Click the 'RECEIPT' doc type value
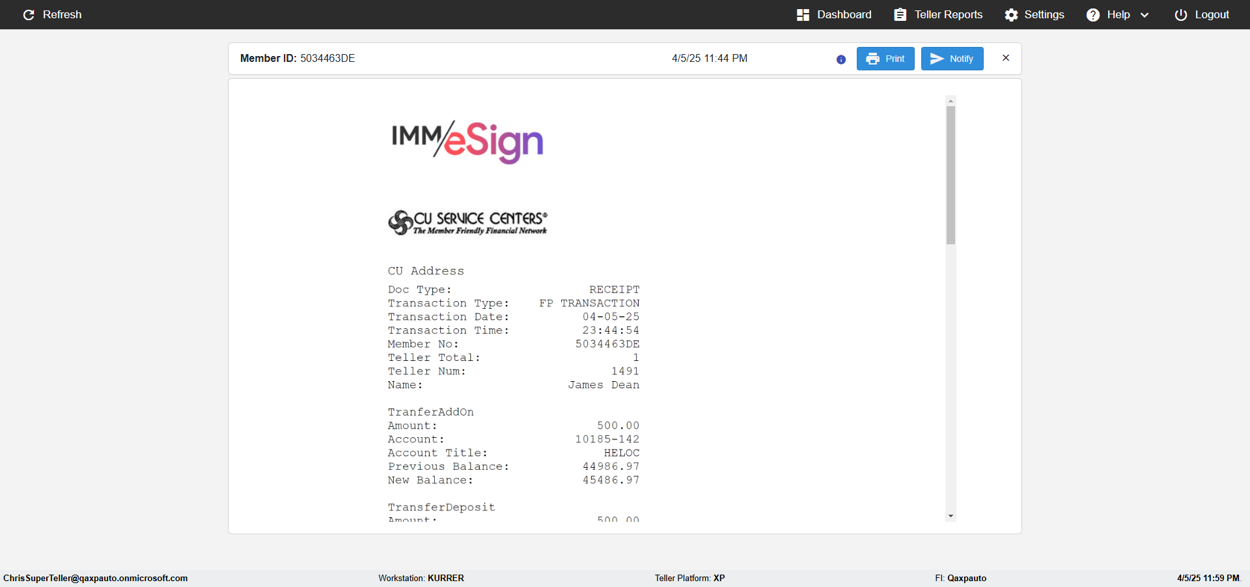The image size is (1250, 587). pyautogui.click(x=615, y=289)
